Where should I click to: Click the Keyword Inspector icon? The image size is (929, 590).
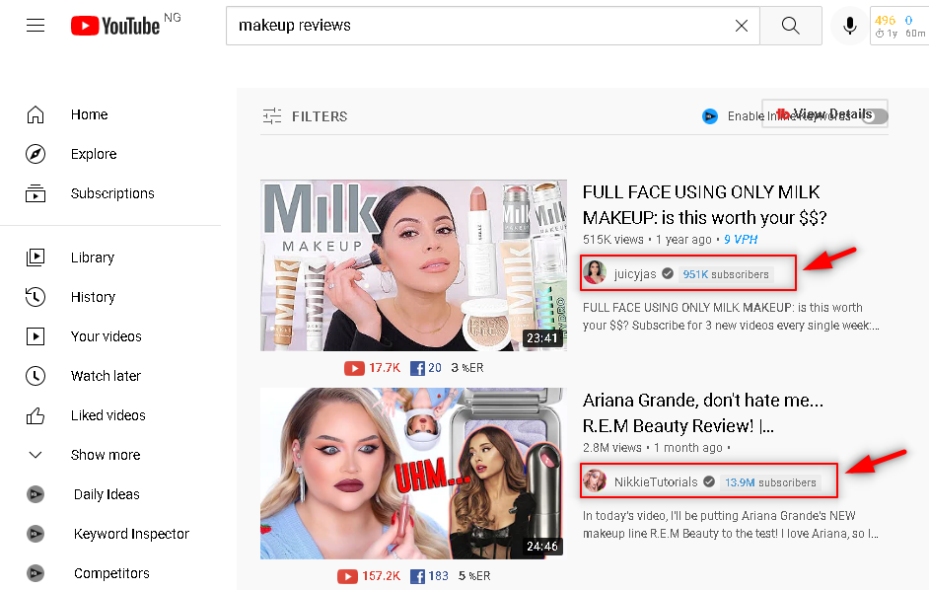[36, 534]
